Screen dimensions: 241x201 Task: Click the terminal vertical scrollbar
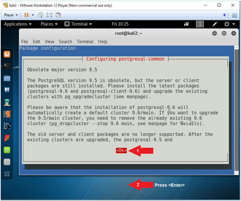(x=237, y=110)
